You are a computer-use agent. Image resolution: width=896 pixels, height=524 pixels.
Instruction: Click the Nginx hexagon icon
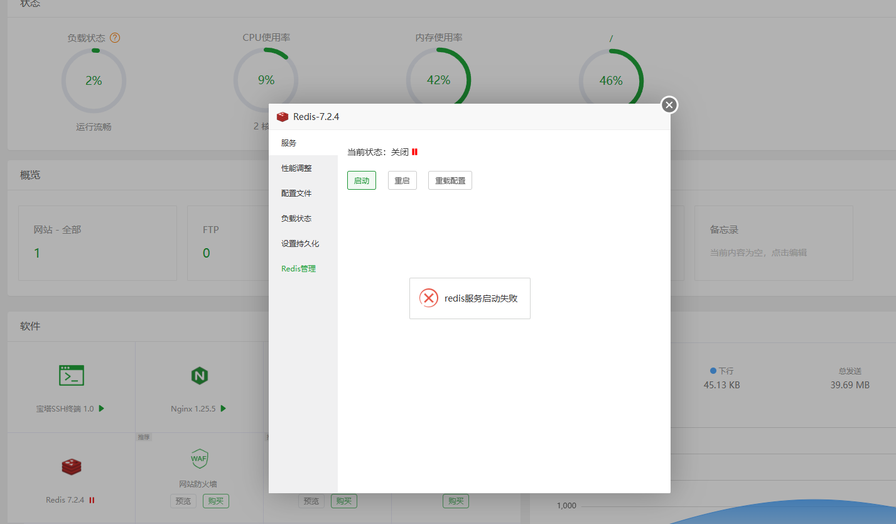(200, 376)
